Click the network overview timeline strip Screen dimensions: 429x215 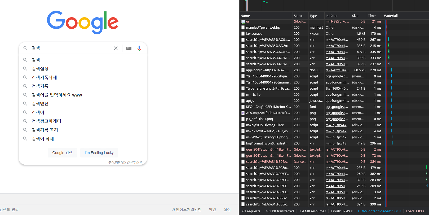[x=334, y=6]
